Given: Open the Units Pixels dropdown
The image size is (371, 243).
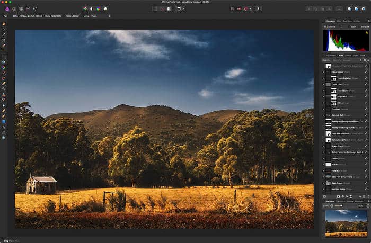Looking at the screenshot, I should pyautogui.click(x=101, y=16).
